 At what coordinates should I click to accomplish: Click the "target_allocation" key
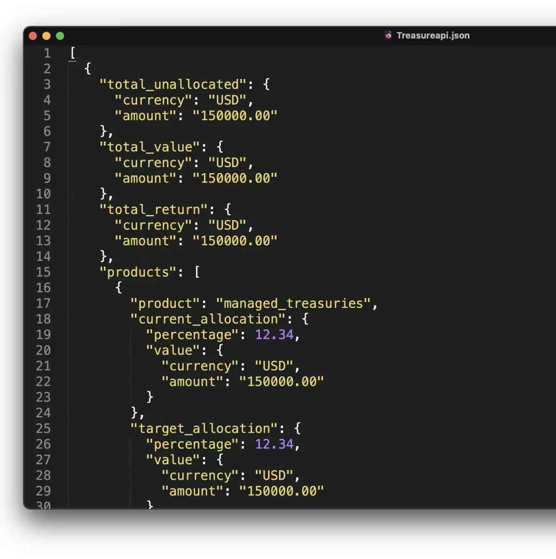click(203, 428)
